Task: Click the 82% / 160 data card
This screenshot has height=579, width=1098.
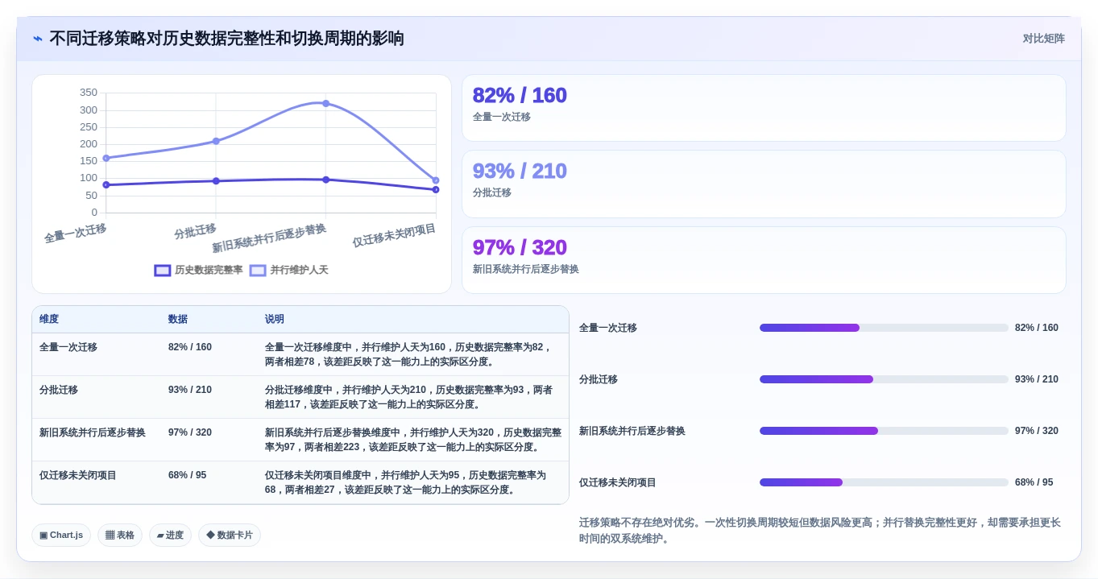Action: tap(764, 108)
